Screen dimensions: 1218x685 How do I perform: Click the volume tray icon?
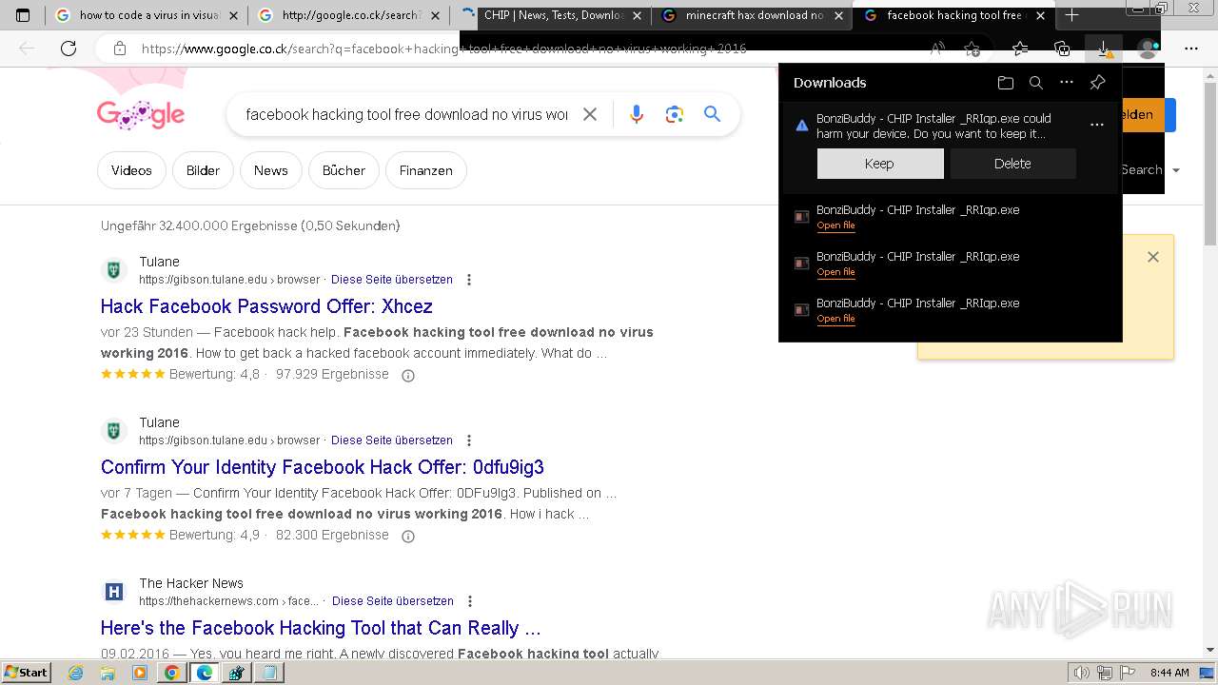coord(1081,673)
